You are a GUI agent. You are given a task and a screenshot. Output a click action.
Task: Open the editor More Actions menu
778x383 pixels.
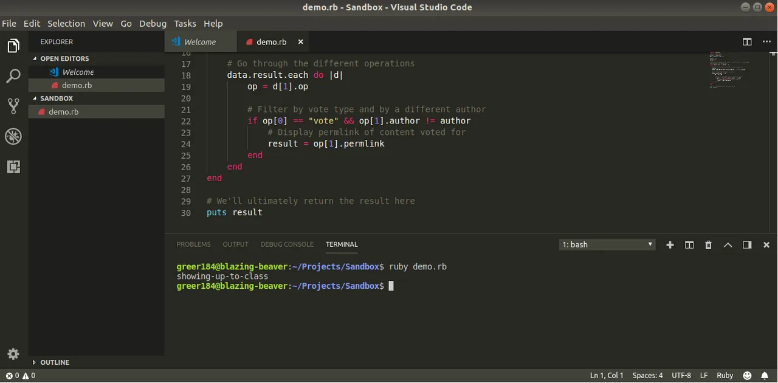pos(766,42)
